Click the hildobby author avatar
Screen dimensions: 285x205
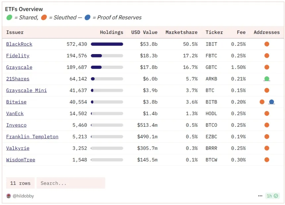click(9, 196)
